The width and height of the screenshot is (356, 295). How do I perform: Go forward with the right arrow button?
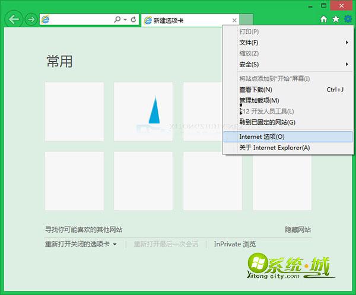pyautogui.click(x=31, y=20)
